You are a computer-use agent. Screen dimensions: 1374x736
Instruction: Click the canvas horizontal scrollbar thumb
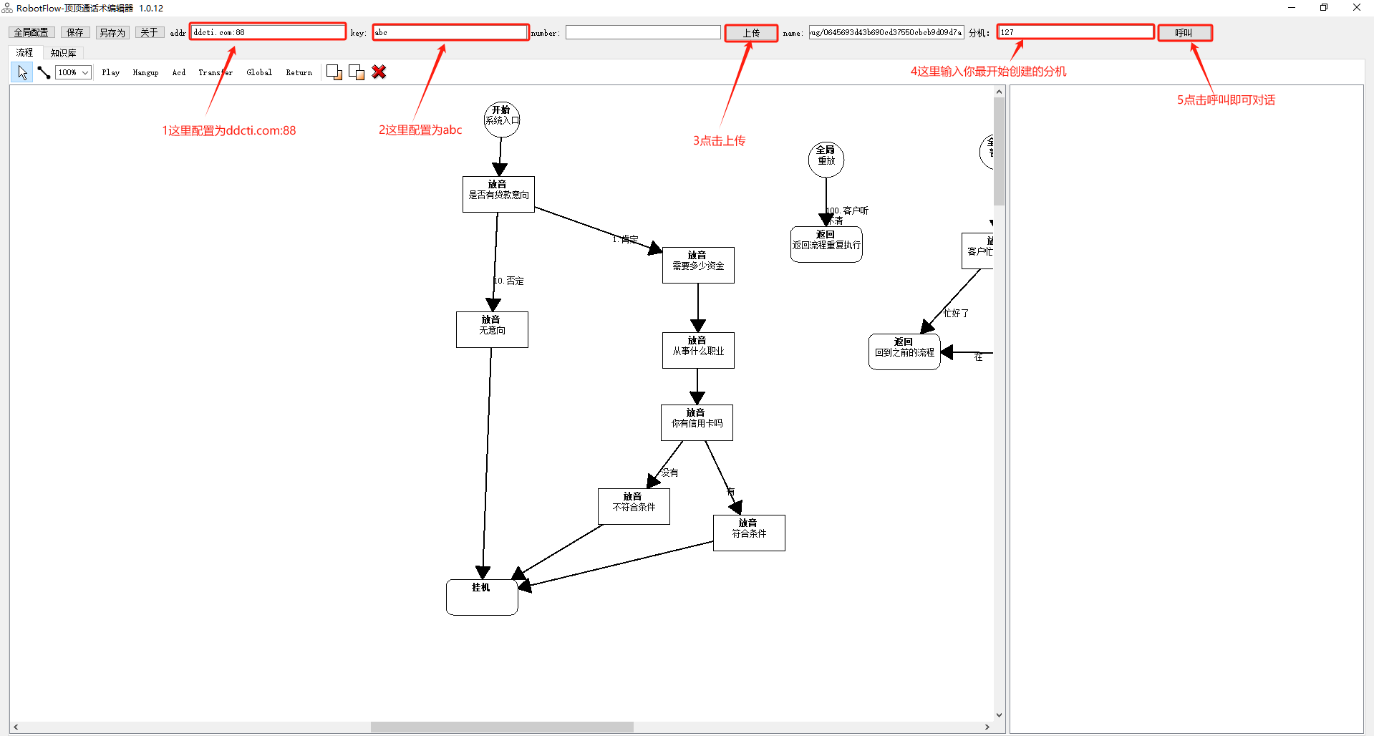[x=501, y=727]
